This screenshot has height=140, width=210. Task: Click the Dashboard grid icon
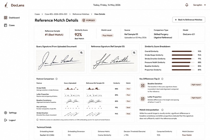(6, 18)
